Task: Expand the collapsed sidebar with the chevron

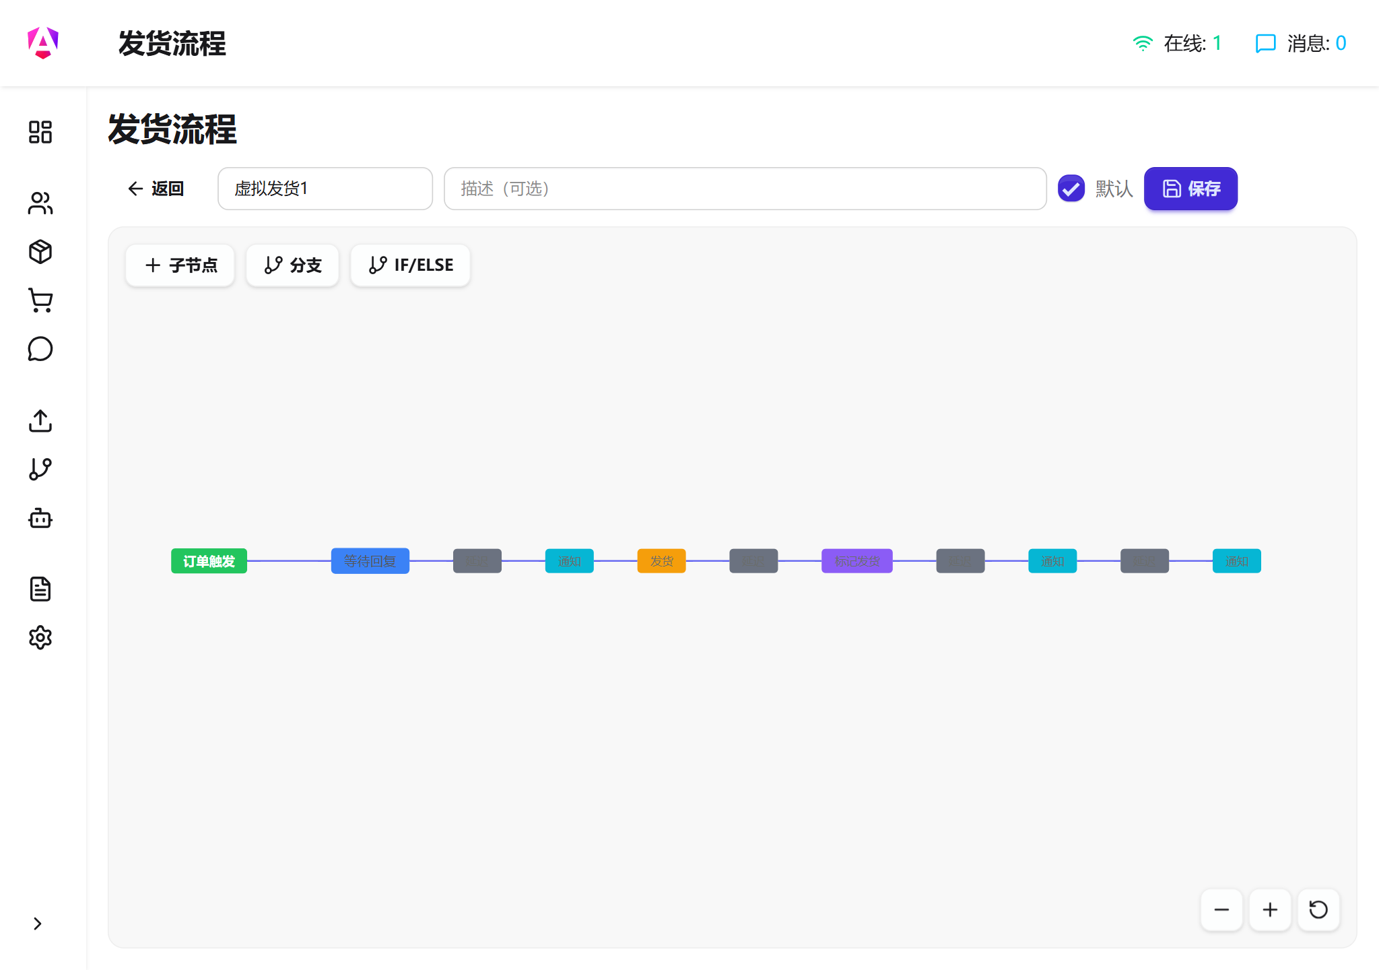Action: tap(38, 924)
